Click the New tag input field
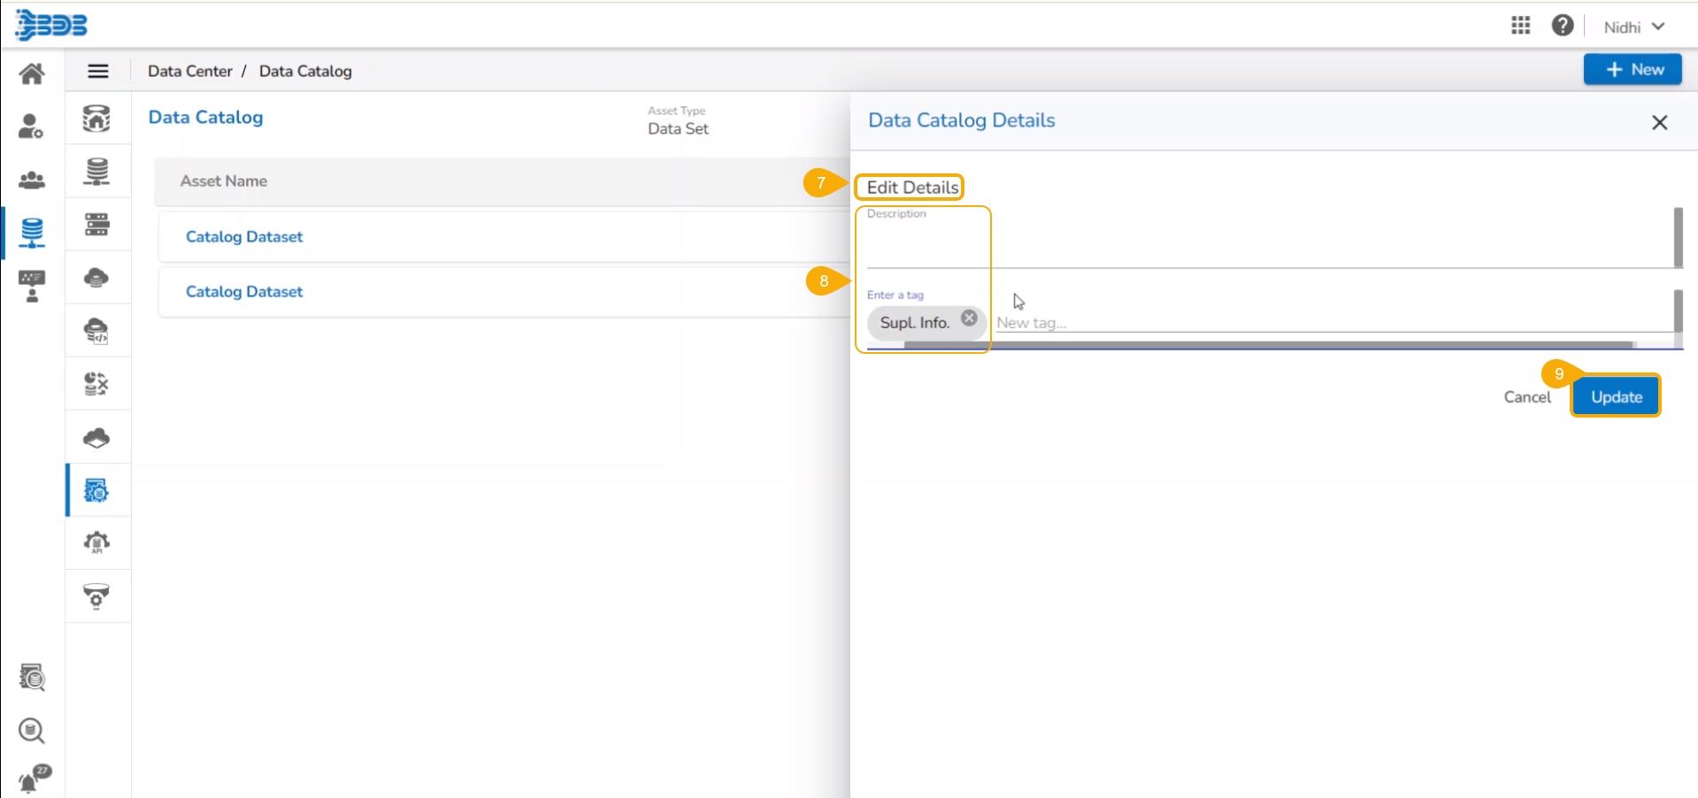This screenshot has height=798, width=1698. 1327,323
